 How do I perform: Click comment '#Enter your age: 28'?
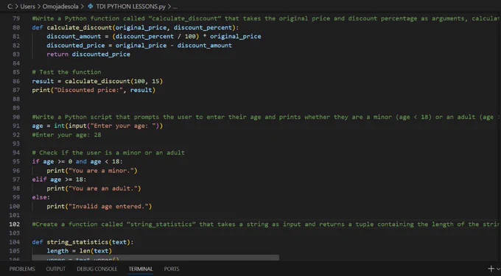pyautogui.click(x=66, y=135)
